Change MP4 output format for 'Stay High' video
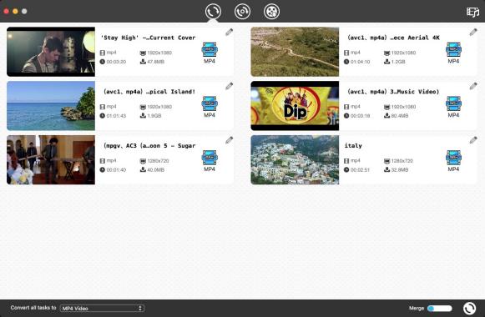Viewport: 485px width, 317px height. click(210, 53)
